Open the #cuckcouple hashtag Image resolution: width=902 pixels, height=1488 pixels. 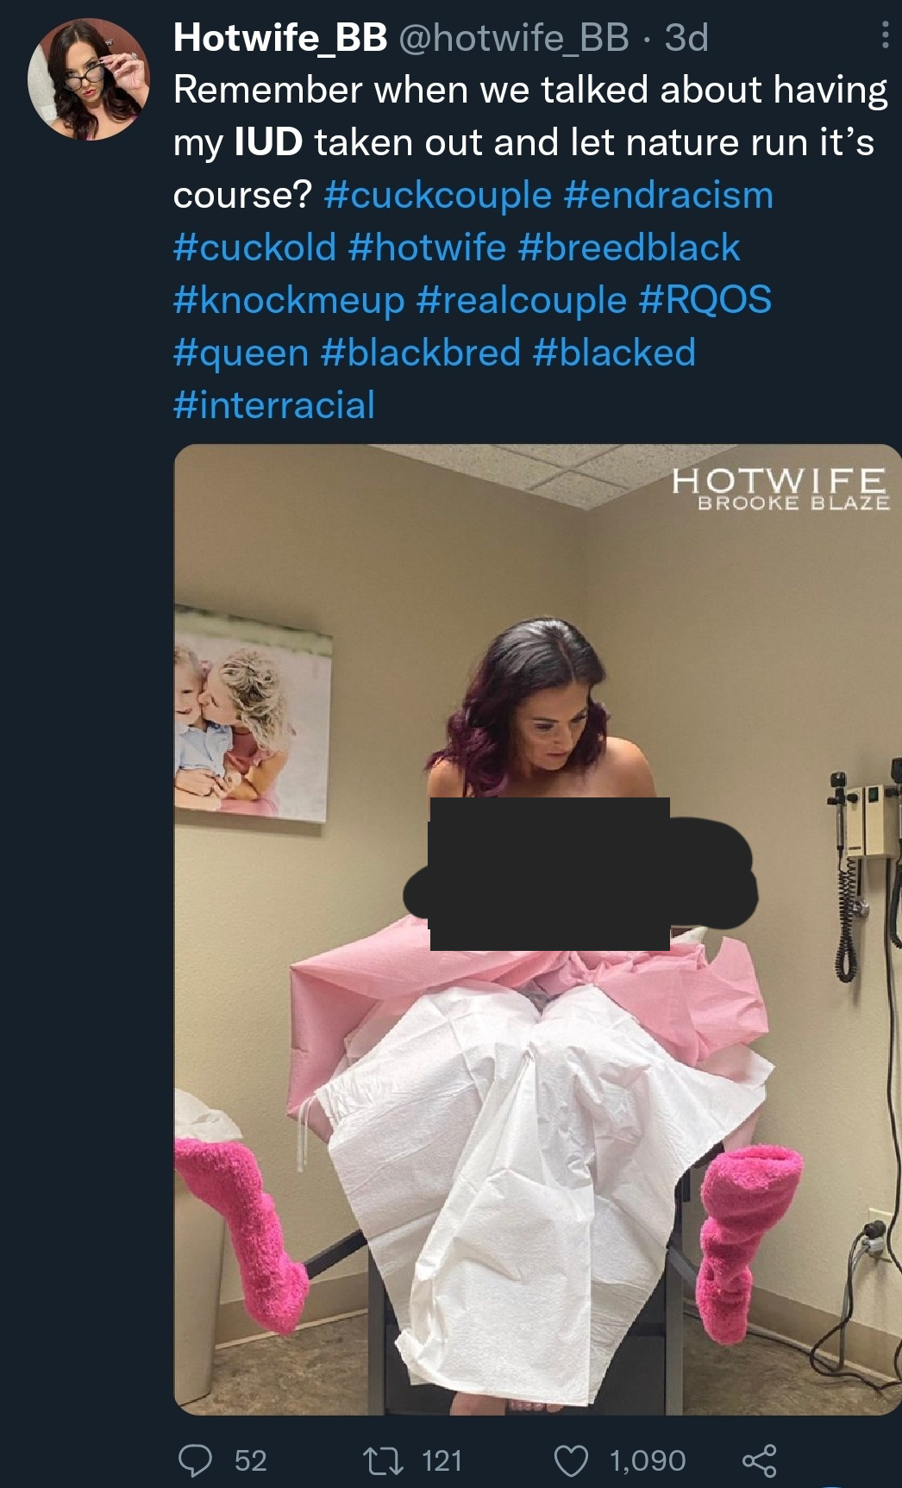tap(438, 195)
